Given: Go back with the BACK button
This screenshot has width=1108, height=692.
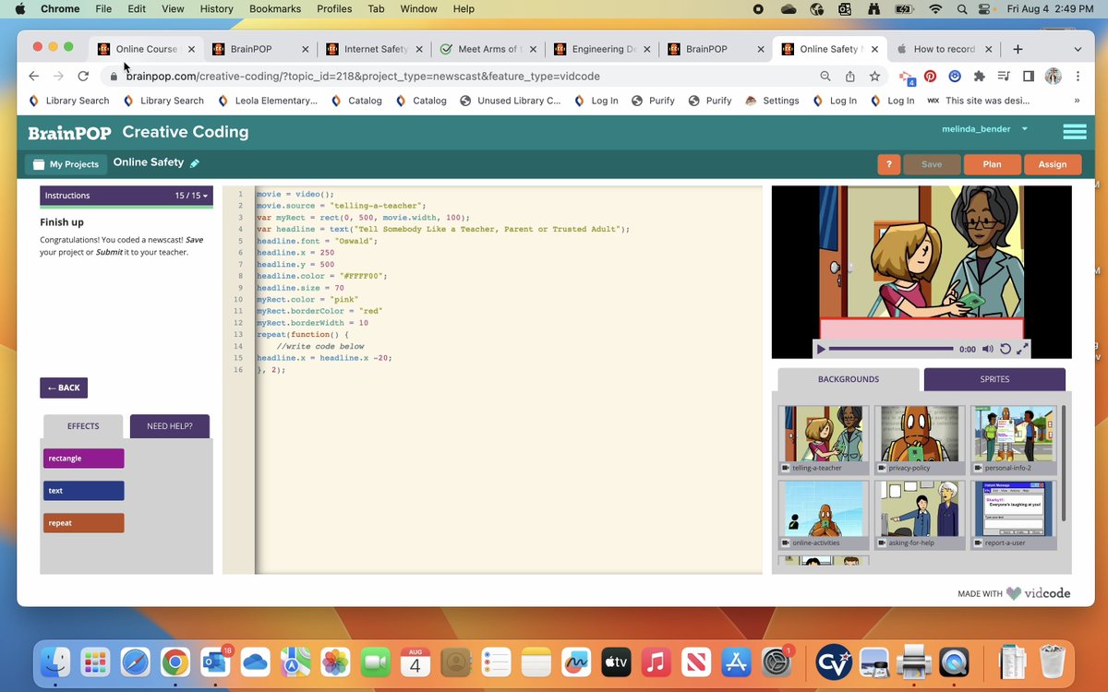Looking at the screenshot, I should coord(64,388).
